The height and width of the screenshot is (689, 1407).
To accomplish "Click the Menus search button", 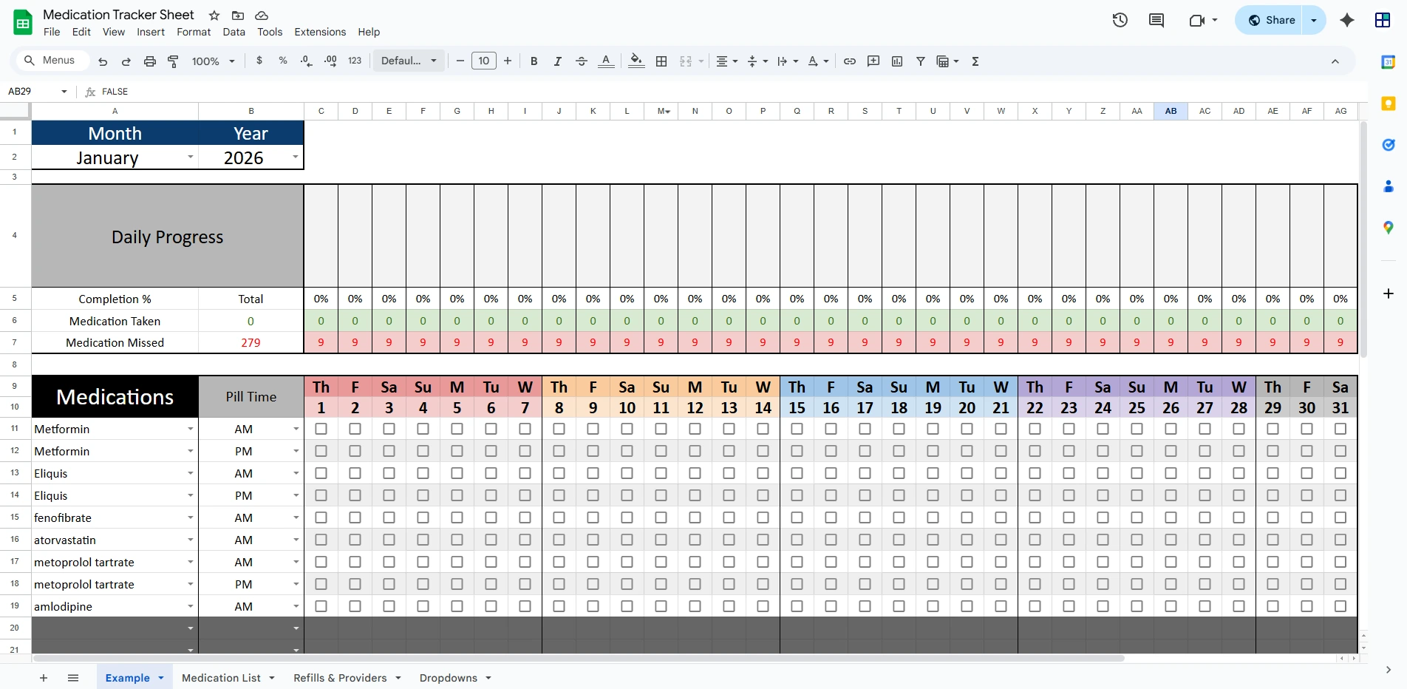I will 50,61.
